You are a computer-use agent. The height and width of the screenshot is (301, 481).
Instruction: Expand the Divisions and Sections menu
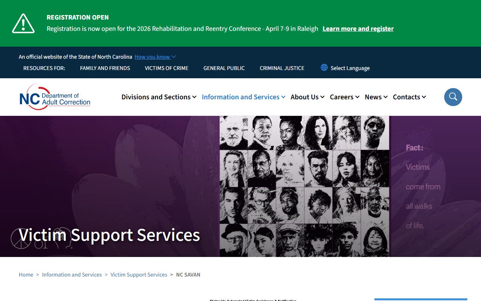(159, 97)
